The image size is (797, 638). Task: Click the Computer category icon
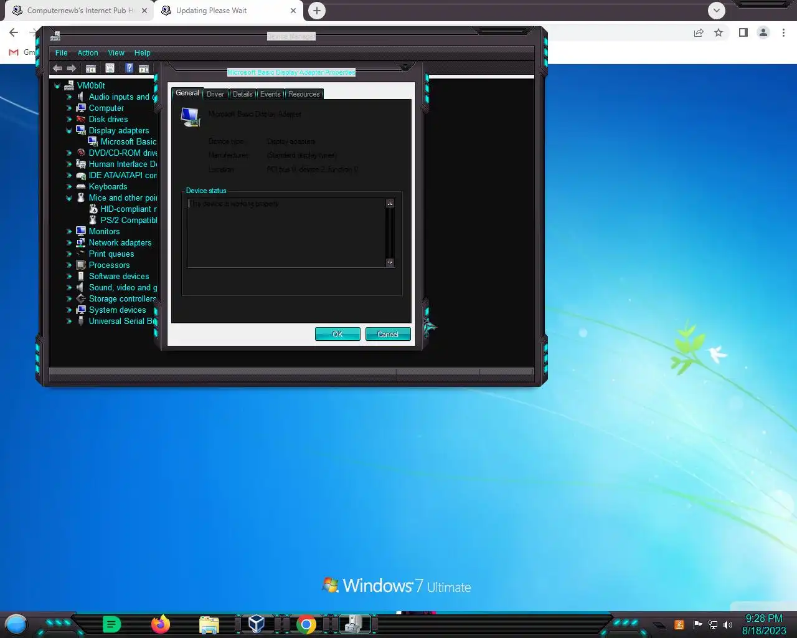click(81, 108)
